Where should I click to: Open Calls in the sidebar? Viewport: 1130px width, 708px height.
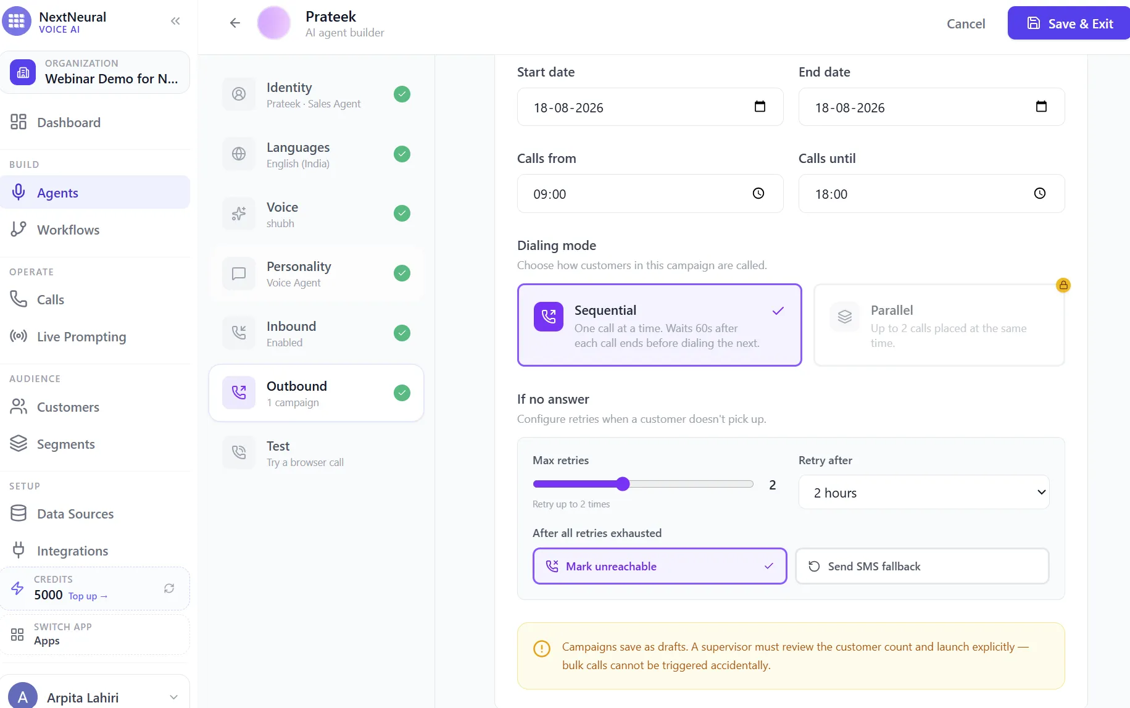(x=96, y=299)
